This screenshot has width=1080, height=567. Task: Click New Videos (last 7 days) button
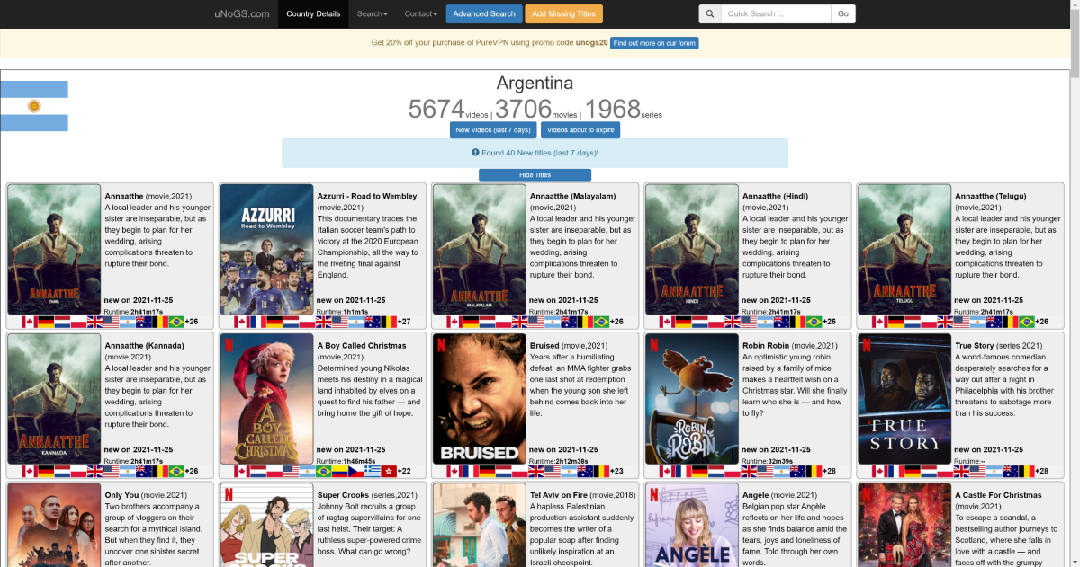click(x=491, y=130)
